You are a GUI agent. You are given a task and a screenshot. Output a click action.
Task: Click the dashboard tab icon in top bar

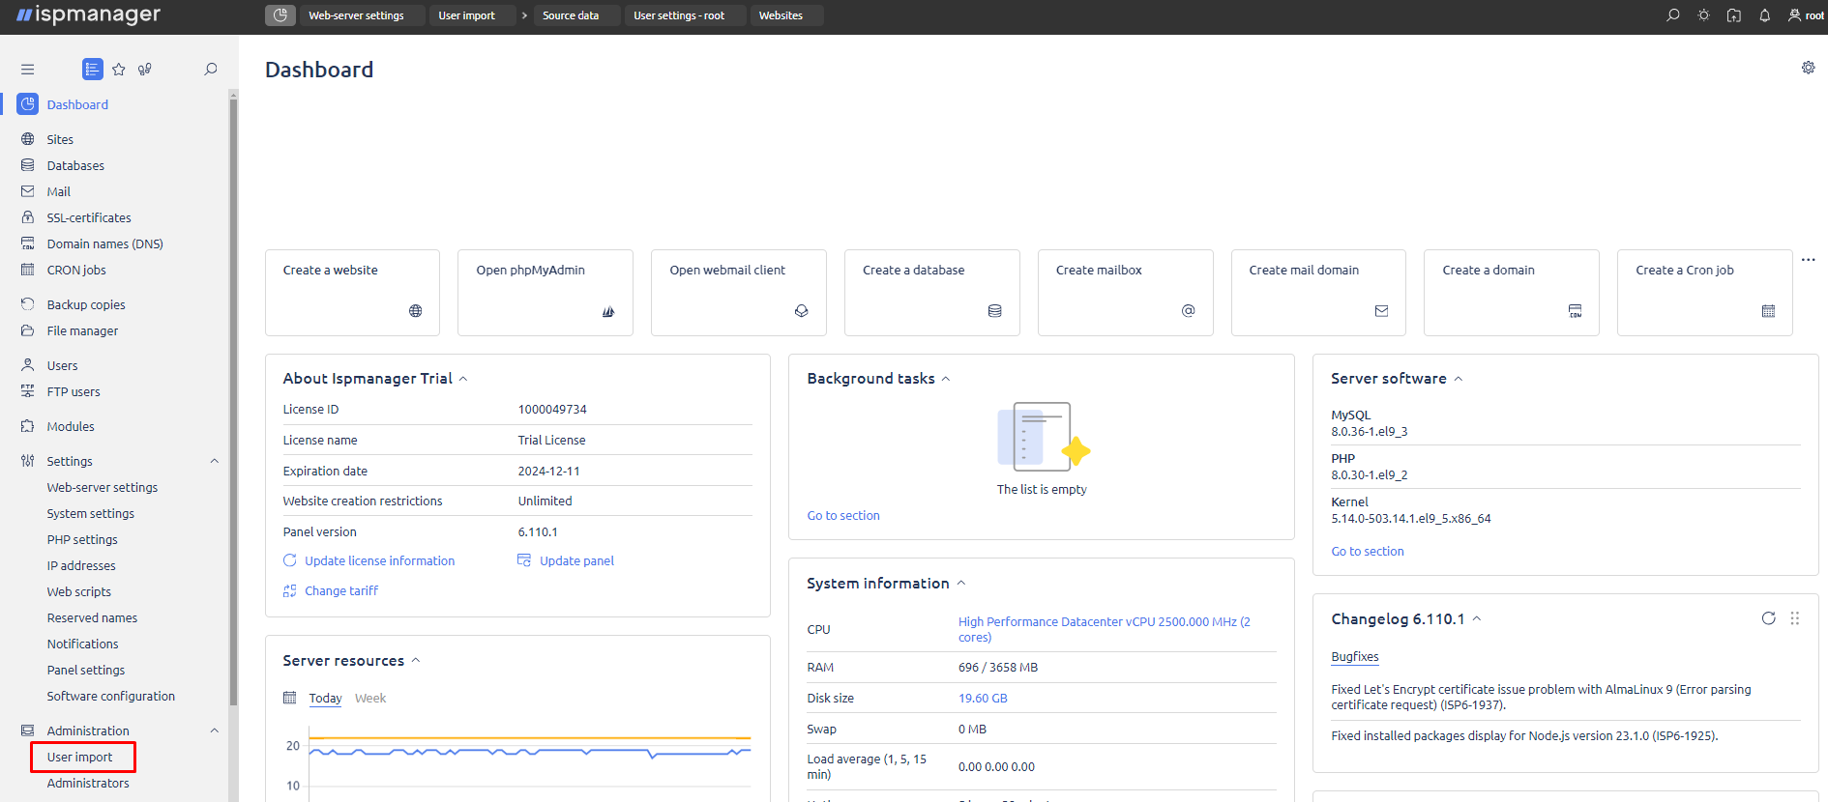(x=280, y=15)
